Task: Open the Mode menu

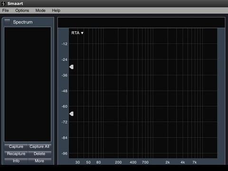Action: coord(40,10)
